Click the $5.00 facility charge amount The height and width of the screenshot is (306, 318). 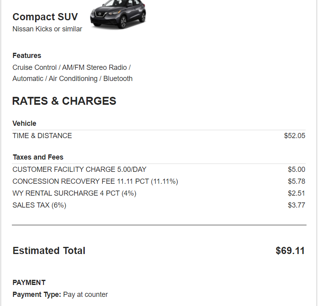(297, 169)
